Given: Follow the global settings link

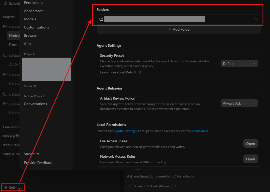Looking at the screenshot, I should tap(126, 131).
